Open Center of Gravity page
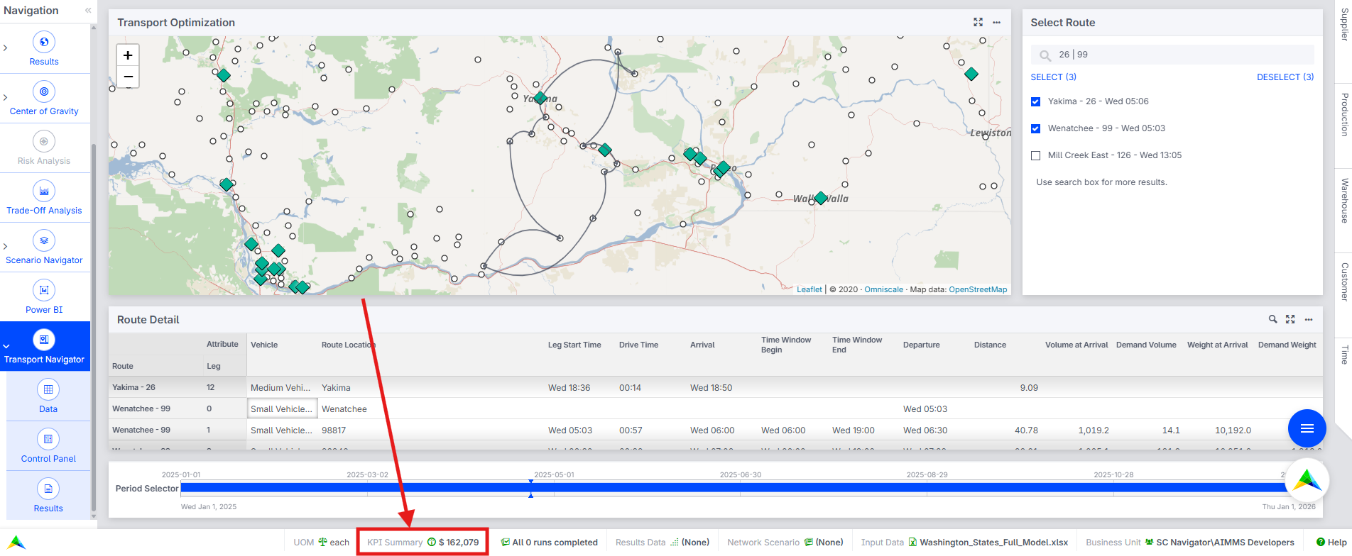1352x556 pixels. [44, 99]
